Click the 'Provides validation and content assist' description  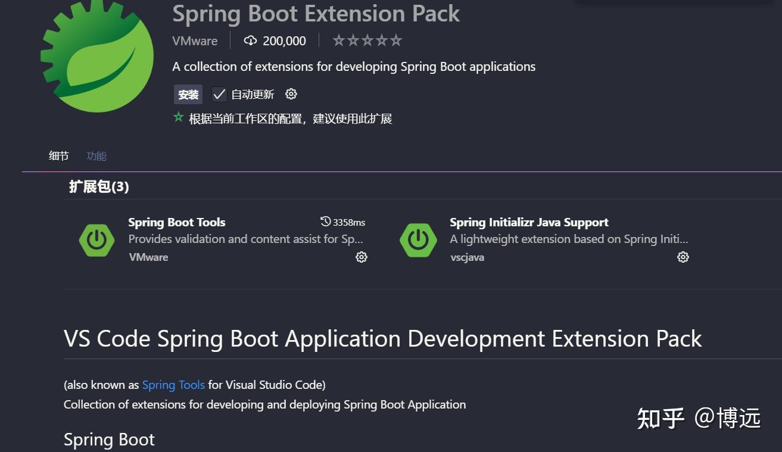coord(245,239)
